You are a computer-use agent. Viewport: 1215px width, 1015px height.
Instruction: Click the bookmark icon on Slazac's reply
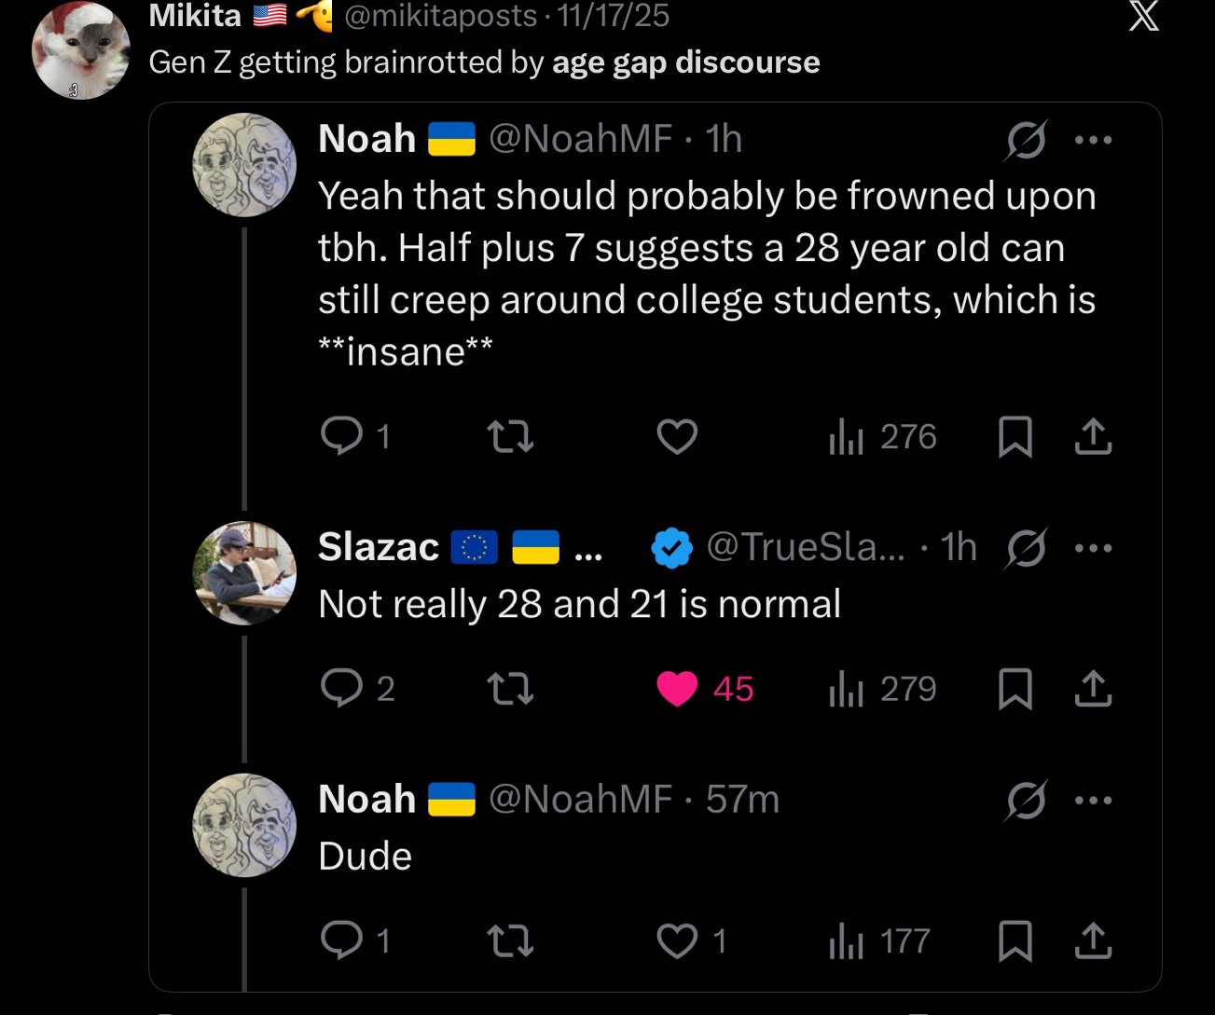[1016, 690]
